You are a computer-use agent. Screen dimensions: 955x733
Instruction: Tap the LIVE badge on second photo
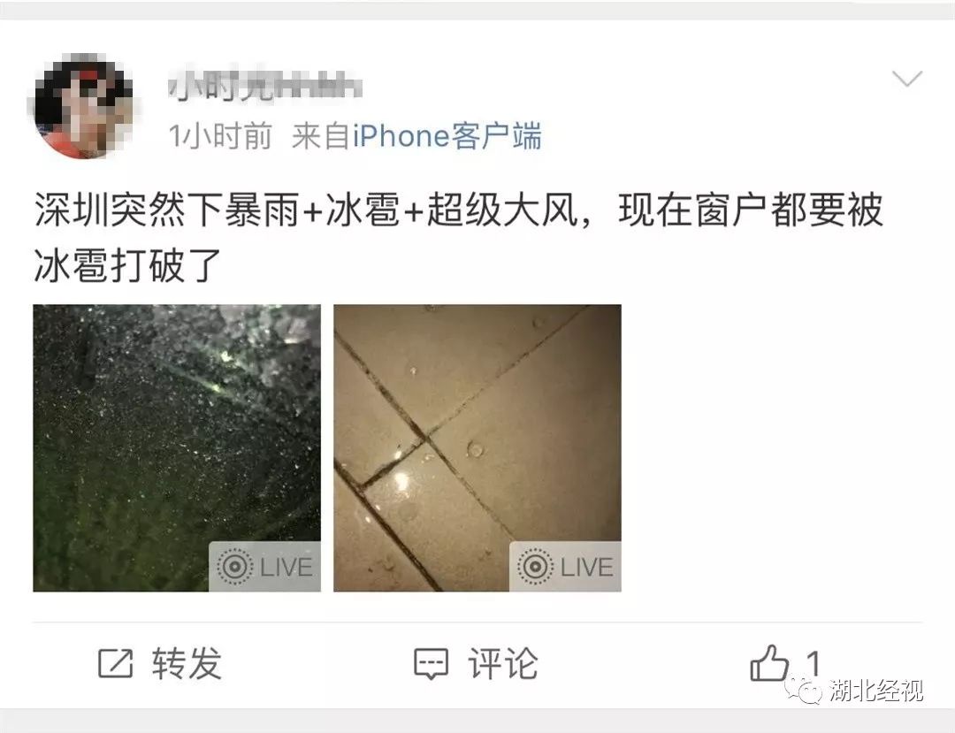pos(565,566)
